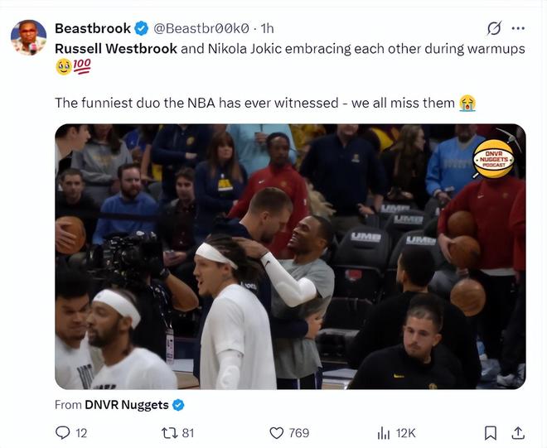
Task: Click the repost arrows icon
Action: [170, 433]
